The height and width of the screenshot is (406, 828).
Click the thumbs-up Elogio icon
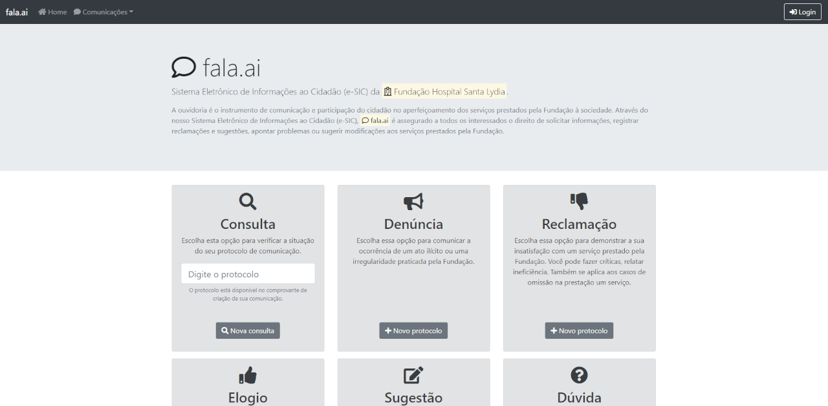pos(248,375)
